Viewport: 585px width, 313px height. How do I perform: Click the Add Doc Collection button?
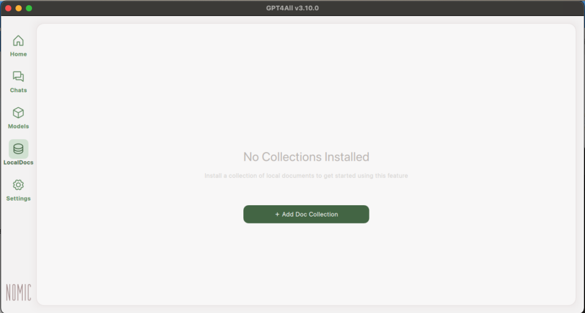point(306,214)
